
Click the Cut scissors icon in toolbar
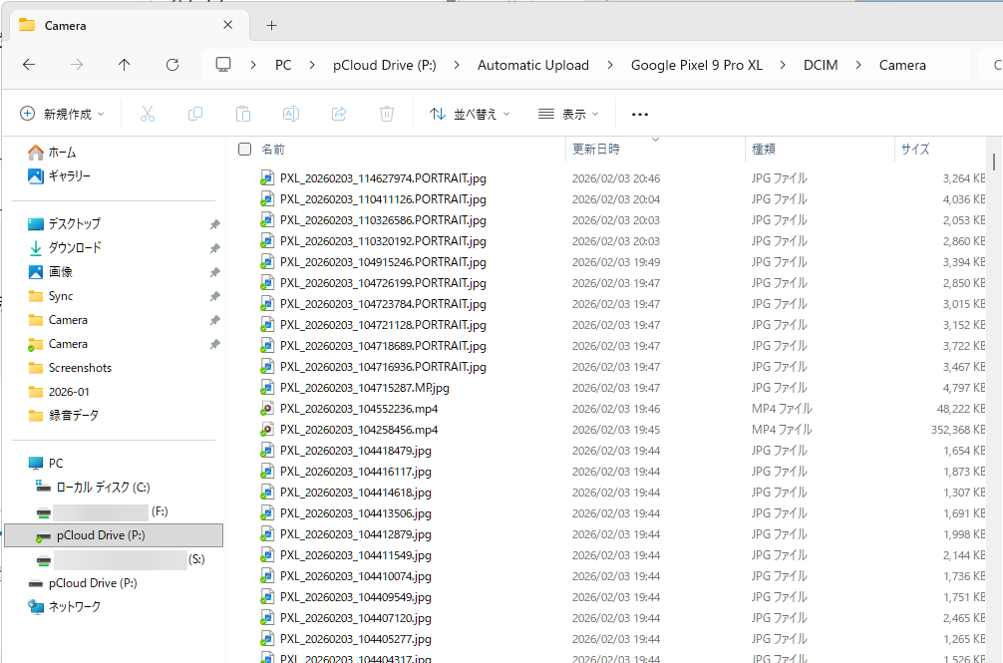(x=148, y=114)
